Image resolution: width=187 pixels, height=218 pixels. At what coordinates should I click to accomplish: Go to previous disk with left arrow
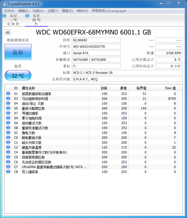point(8,32)
